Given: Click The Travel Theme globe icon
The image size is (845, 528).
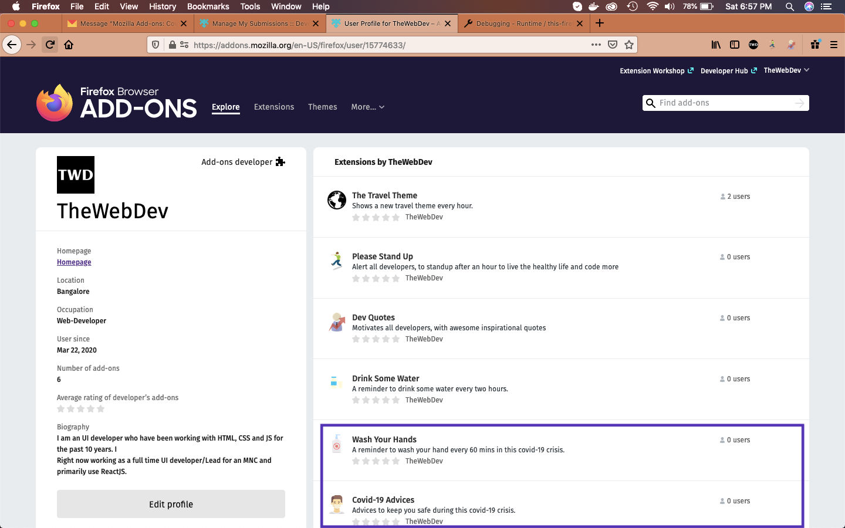Looking at the screenshot, I should click(337, 200).
